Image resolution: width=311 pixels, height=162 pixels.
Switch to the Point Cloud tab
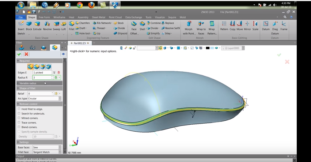click(x=115, y=17)
